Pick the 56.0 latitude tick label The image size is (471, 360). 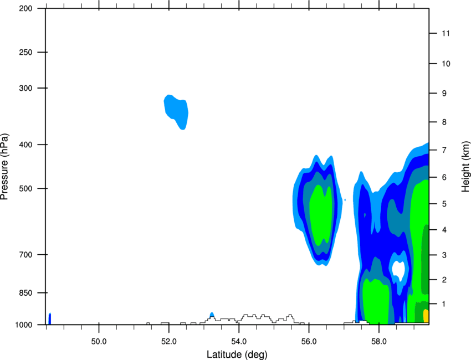click(x=309, y=342)
